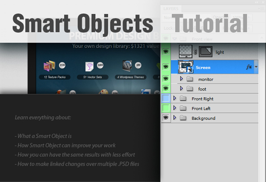
Task: Show the Front Left group
Action: [x=166, y=108]
